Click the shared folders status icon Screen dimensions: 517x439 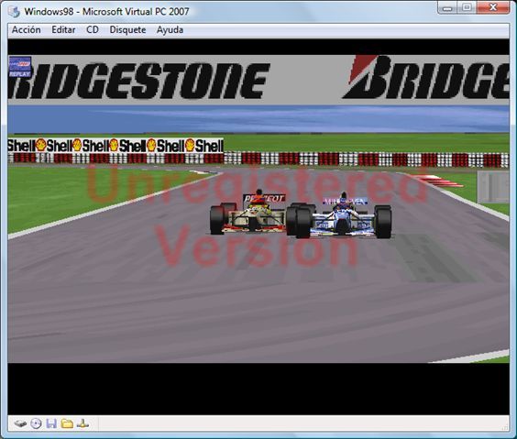(67, 423)
